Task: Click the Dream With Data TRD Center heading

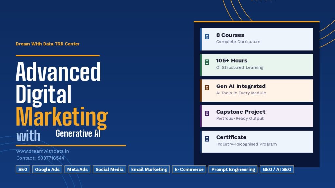Action: (x=47, y=44)
